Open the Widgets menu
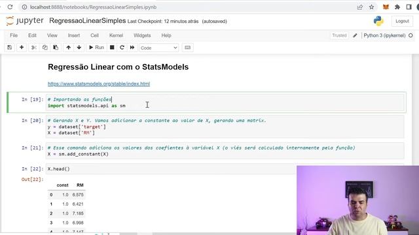The image size is (419, 235). (142, 35)
